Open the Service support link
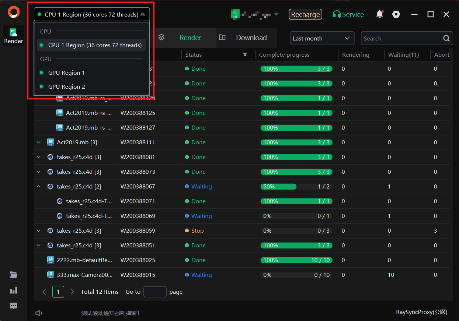This screenshot has height=321, width=459. click(x=348, y=14)
